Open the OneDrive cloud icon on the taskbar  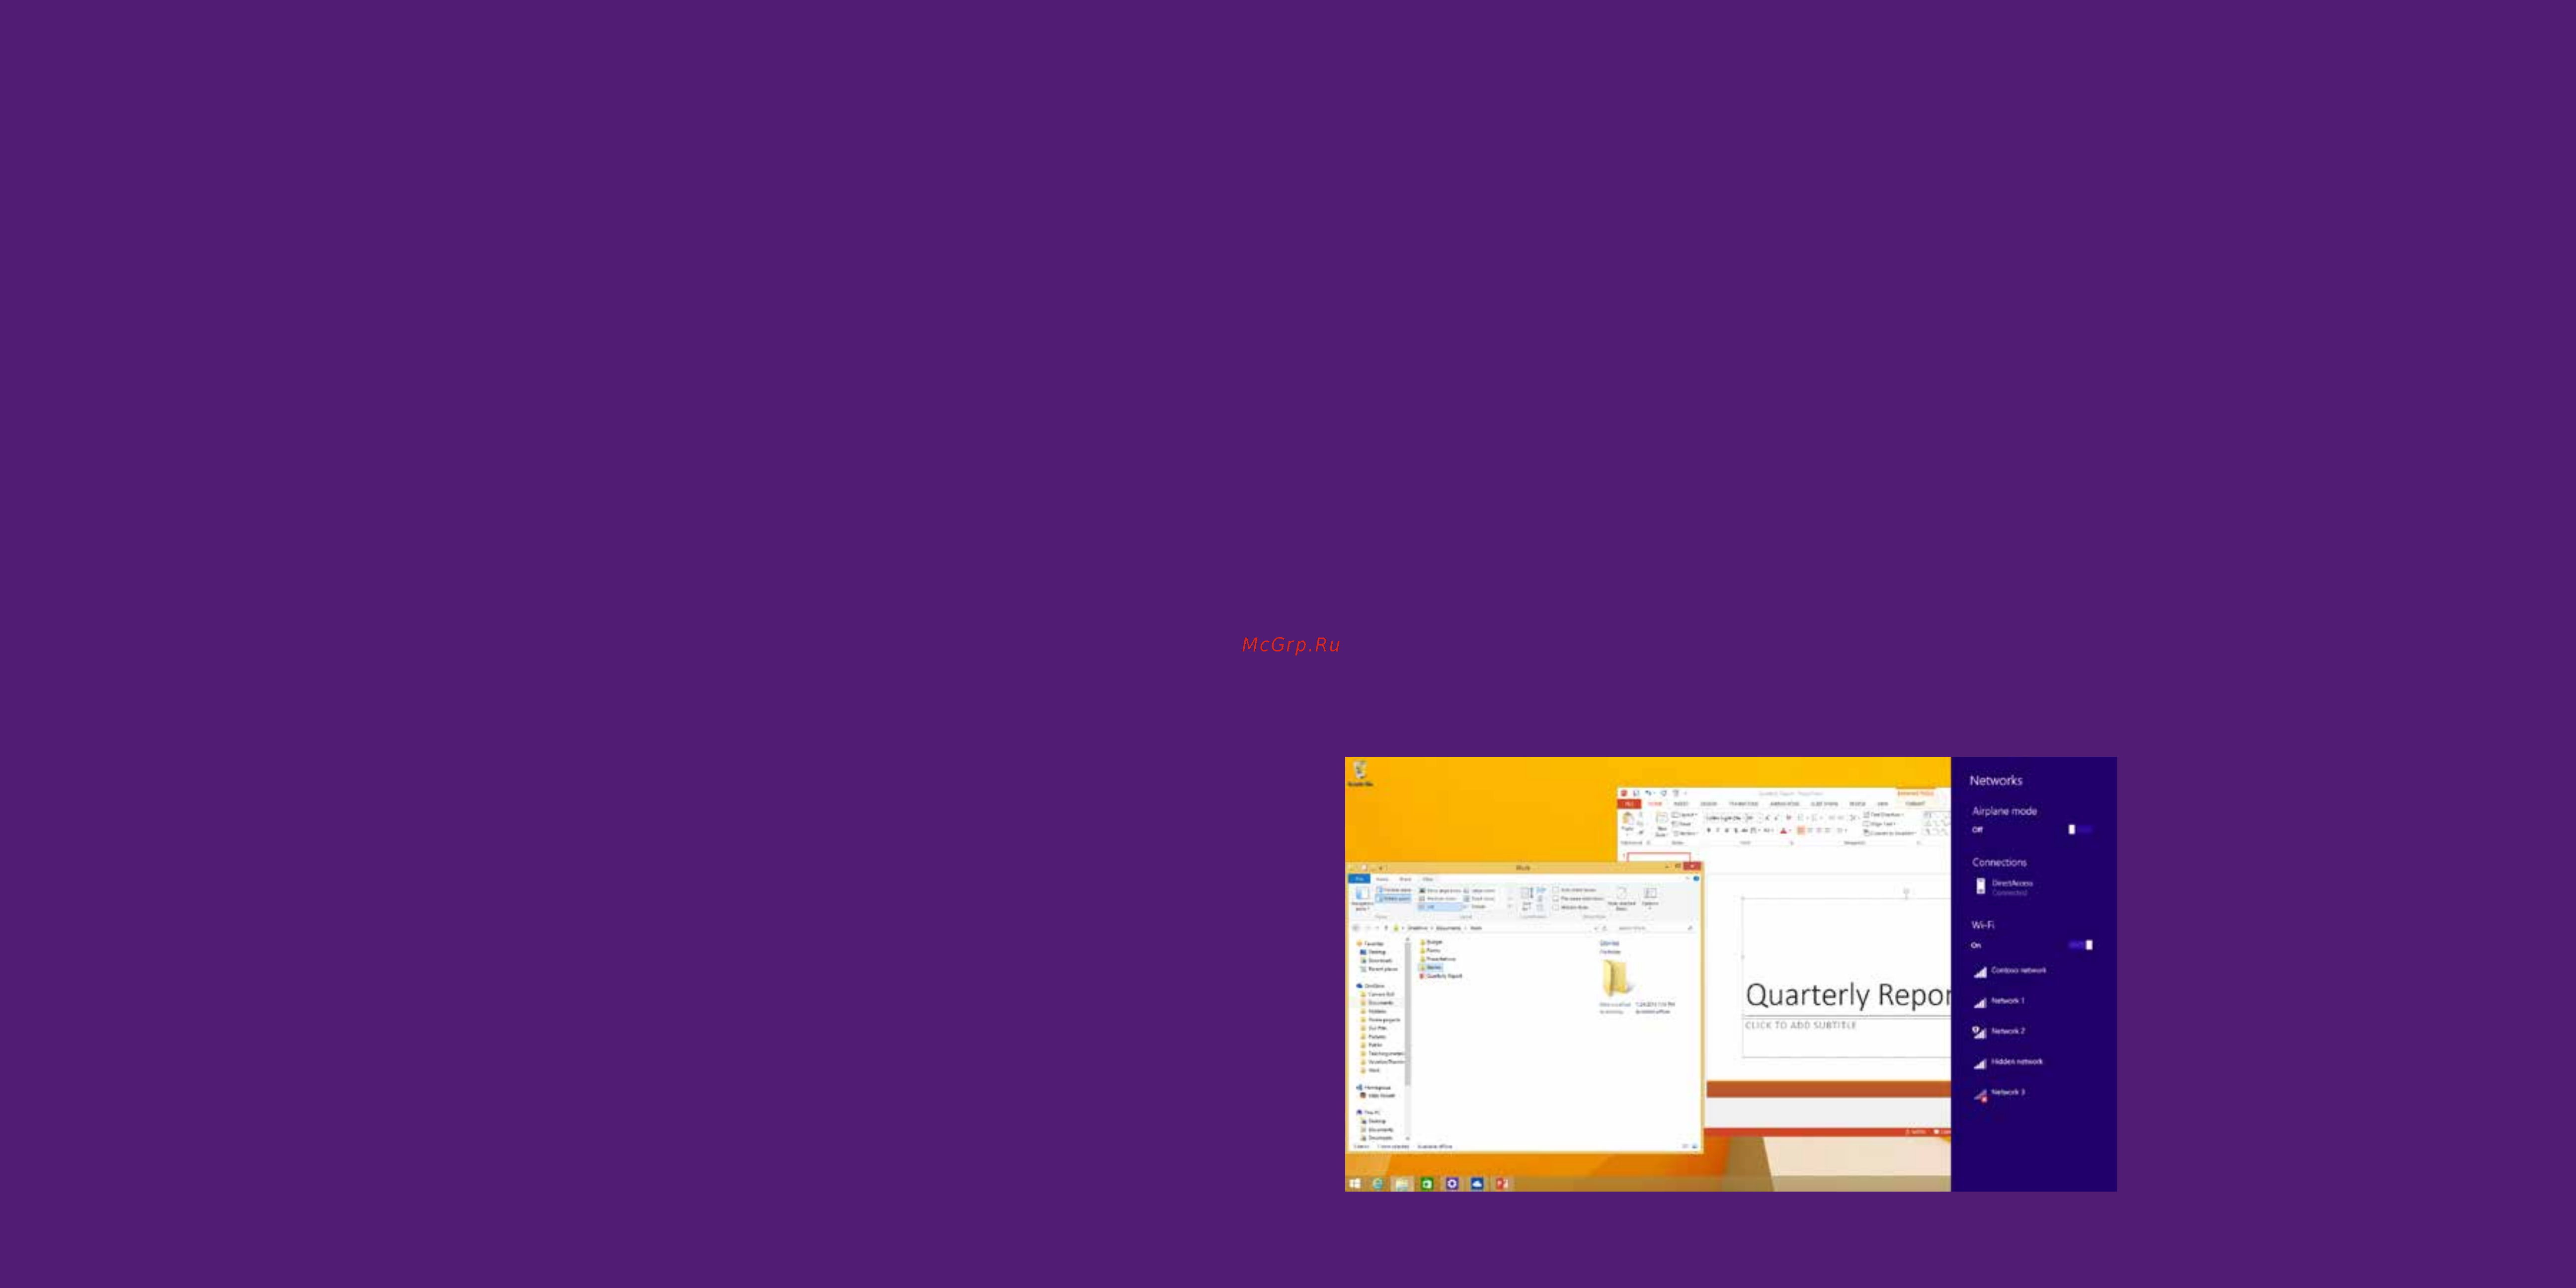click(x=1477, y=1183)
